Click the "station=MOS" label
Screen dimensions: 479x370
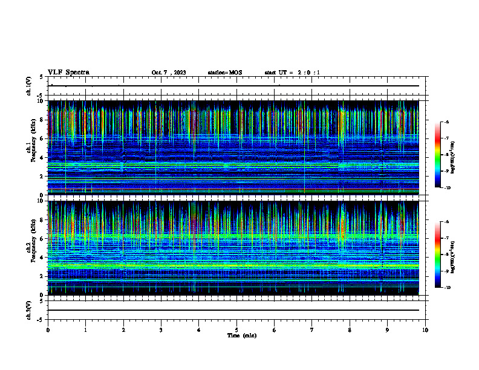pyautogui.click(x=225, y=73)
